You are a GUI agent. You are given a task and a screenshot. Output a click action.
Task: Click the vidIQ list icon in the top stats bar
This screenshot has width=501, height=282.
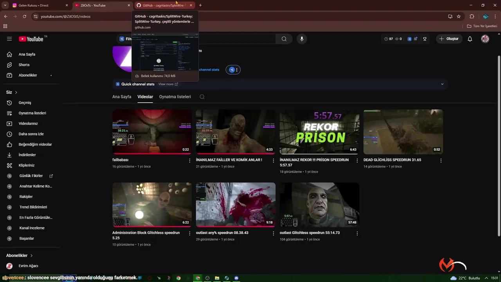point(416,39)
